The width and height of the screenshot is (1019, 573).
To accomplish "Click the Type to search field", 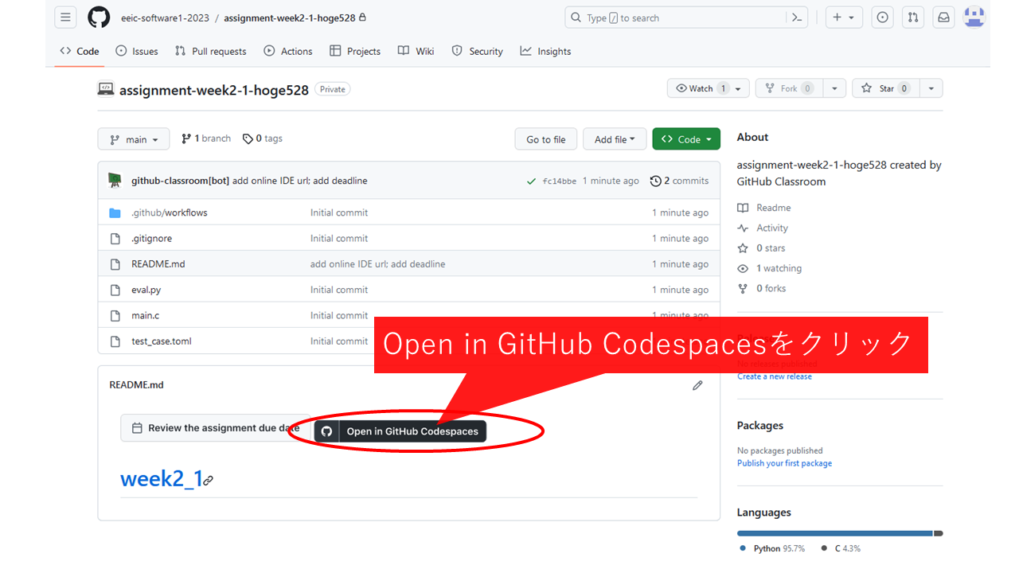I will click(x=677, y=18).
